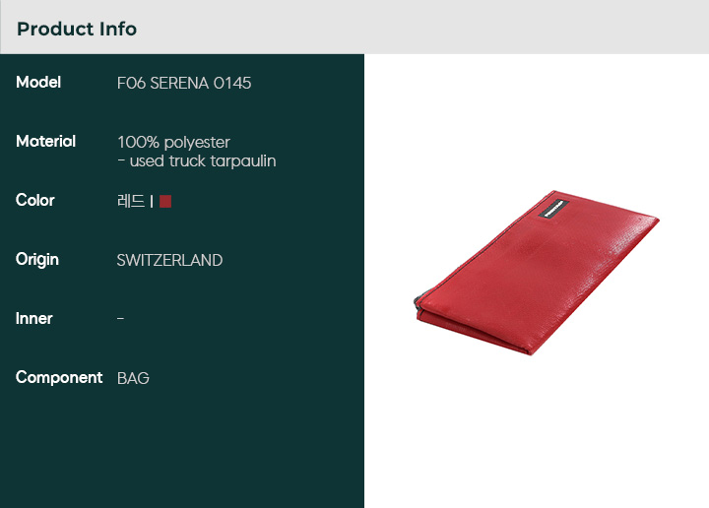Click the black brand label on pouch
The width and height of the screenshot is (709, 508).
tap(553, 209)
